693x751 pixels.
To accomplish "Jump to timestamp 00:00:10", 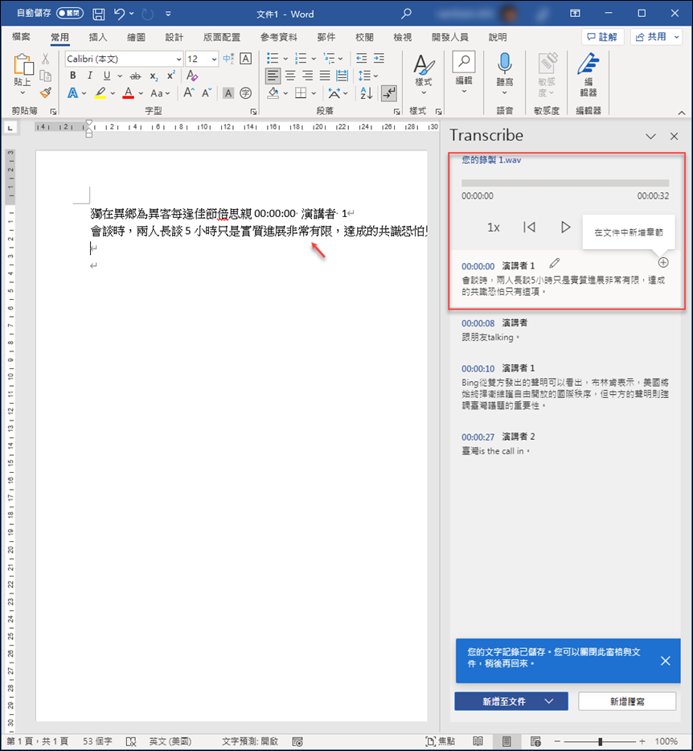I will click(478, 368).
